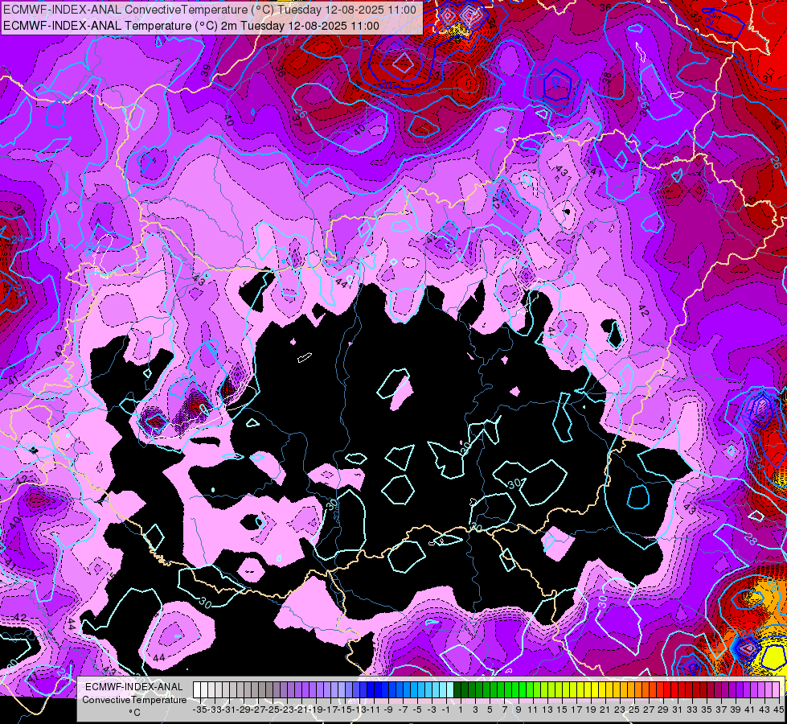Viewport: 787px width, 724px height.
Task: Pick the grey swatch above legend value -27
Action: click(x=255, y=689)
